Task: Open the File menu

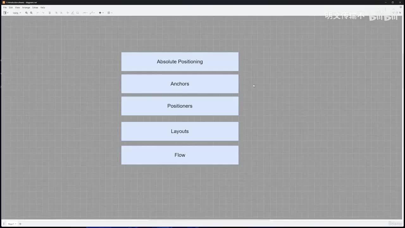Action: pos(5,8)
